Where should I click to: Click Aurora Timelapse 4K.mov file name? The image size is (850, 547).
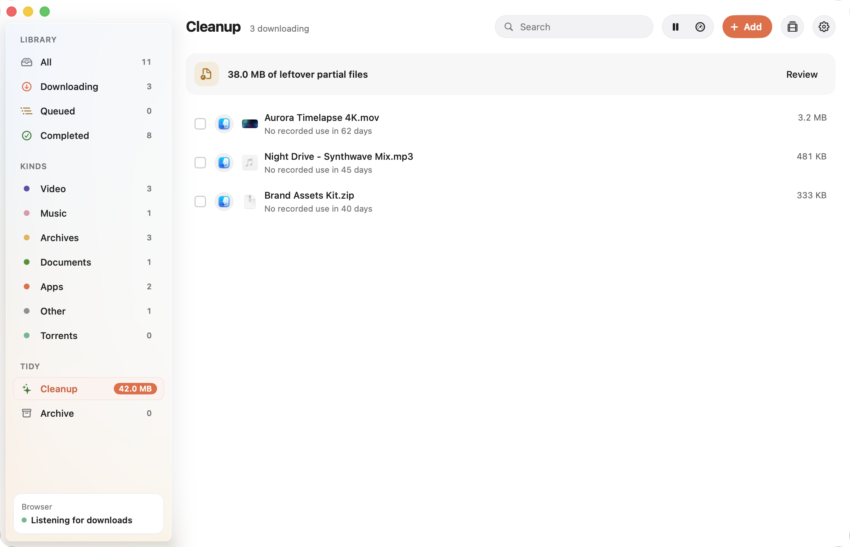coord(322,118)
